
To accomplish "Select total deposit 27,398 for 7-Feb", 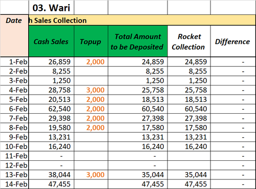I will (x=138, y=118).
